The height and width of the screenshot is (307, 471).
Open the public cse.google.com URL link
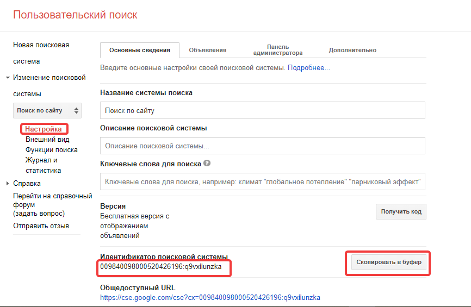click(210, 297)
